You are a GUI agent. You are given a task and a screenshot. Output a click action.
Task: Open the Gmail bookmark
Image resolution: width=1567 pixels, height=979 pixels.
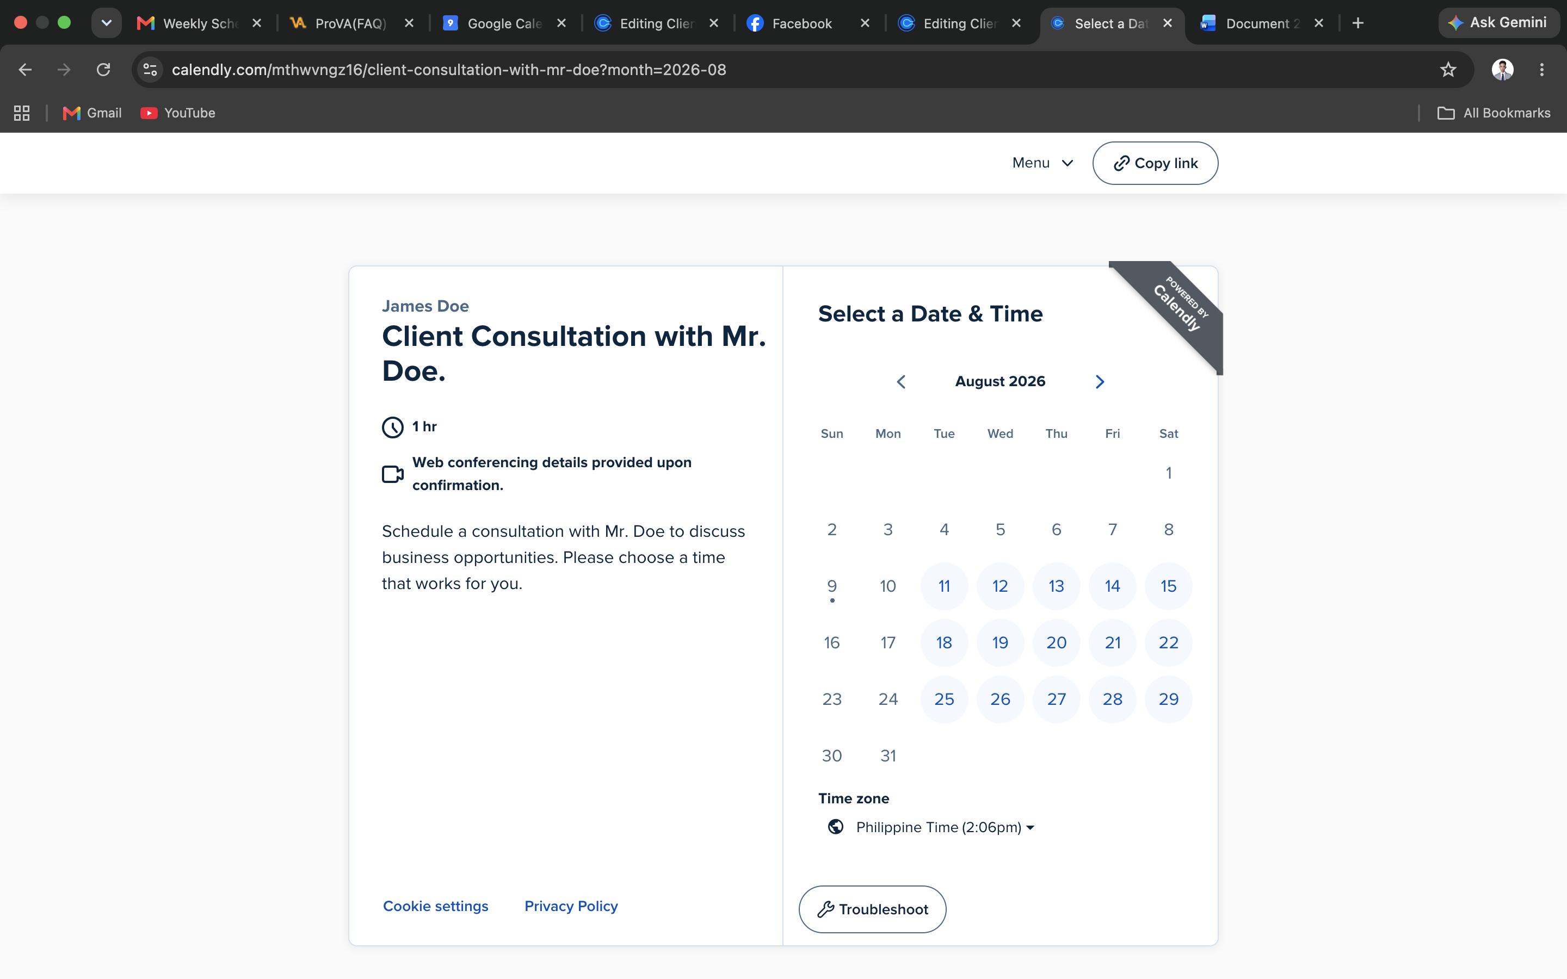(x=92, y=113)
